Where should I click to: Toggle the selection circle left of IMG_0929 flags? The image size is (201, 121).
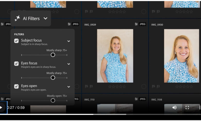[77, 87]
